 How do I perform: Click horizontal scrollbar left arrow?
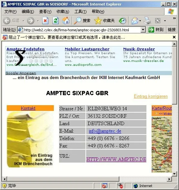click(x=5, y=179)
